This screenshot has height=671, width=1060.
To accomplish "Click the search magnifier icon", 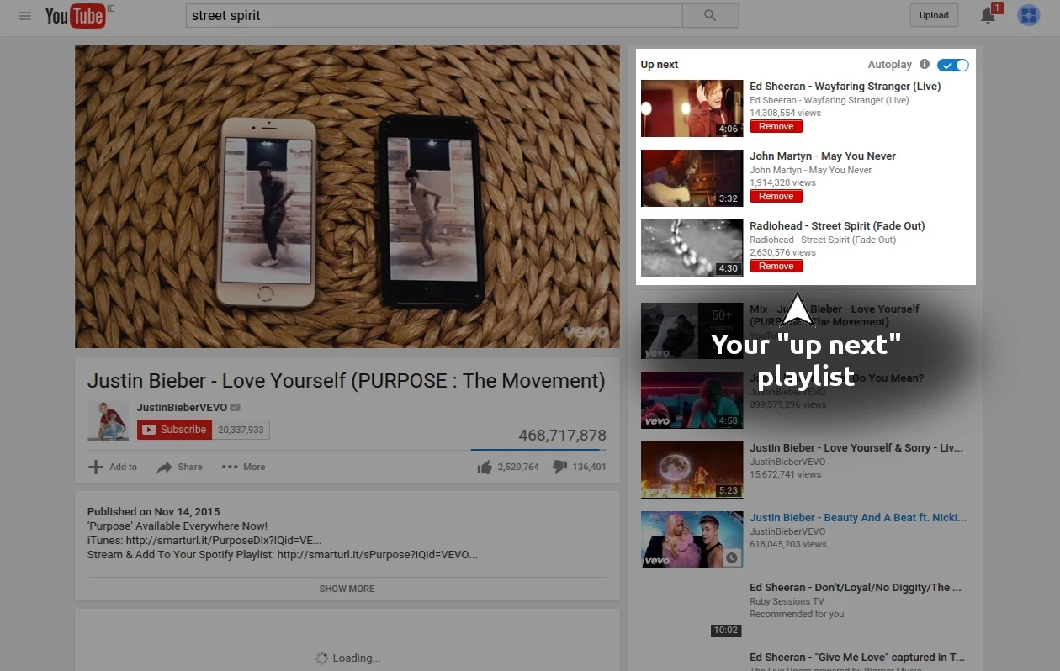I will [709, 15].
